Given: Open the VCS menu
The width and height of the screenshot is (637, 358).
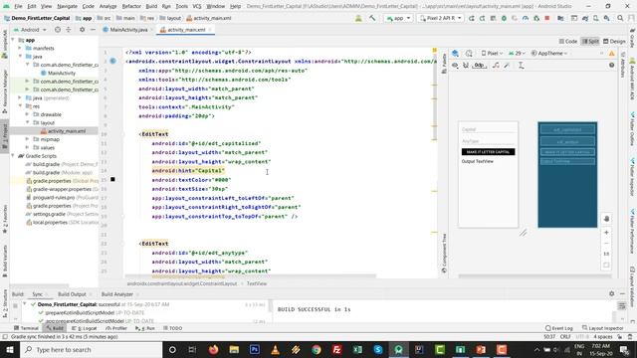Looking at the screenshot, I should pyautogui.click(x=197, y=6).
